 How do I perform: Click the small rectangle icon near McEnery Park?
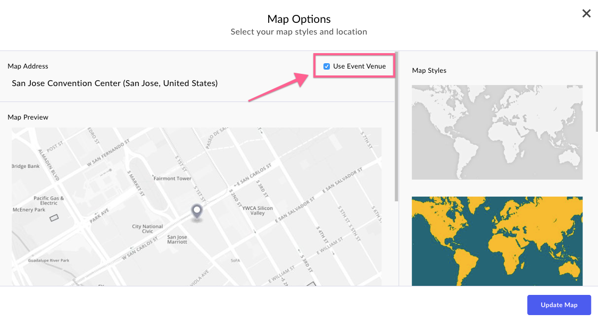(x=54, y=217)
